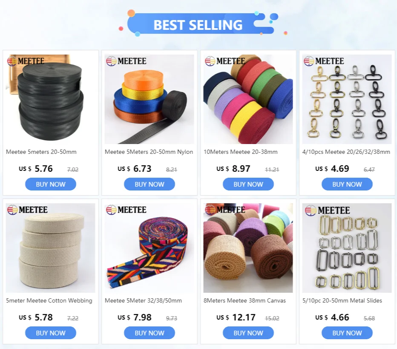Buy Now for the 4.69 dollar clasps
This screenshot has width=397, height=349.
coord(347,184)
